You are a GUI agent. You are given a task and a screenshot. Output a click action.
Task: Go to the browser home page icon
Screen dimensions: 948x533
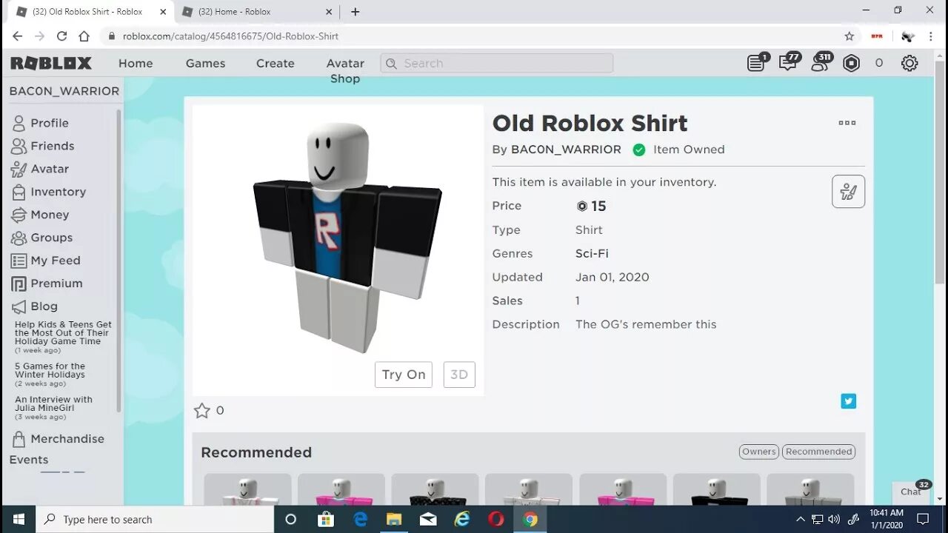(x=84, y=36)
